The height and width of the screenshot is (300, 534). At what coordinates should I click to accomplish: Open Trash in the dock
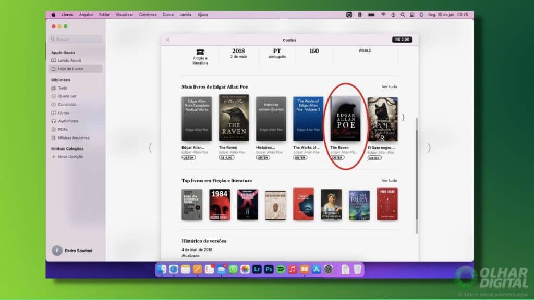[357, 269]
